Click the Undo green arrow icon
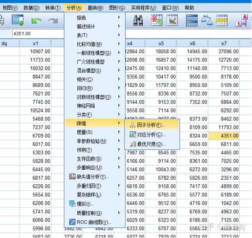 coord(36,21)
